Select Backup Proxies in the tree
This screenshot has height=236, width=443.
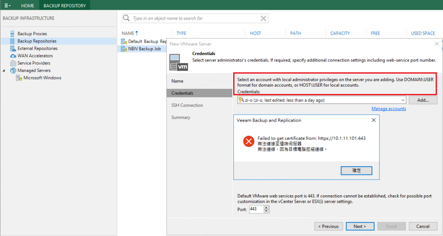[32, 34]
